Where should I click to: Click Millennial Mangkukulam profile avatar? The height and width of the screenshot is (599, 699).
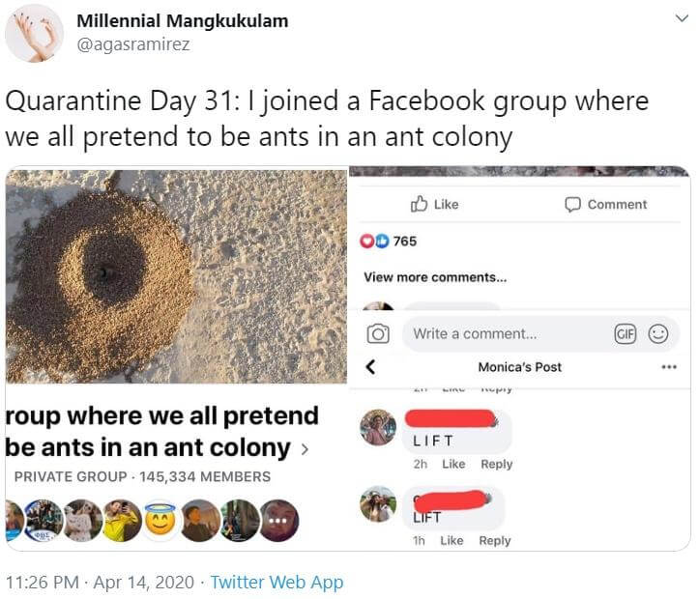click(34, 32)
